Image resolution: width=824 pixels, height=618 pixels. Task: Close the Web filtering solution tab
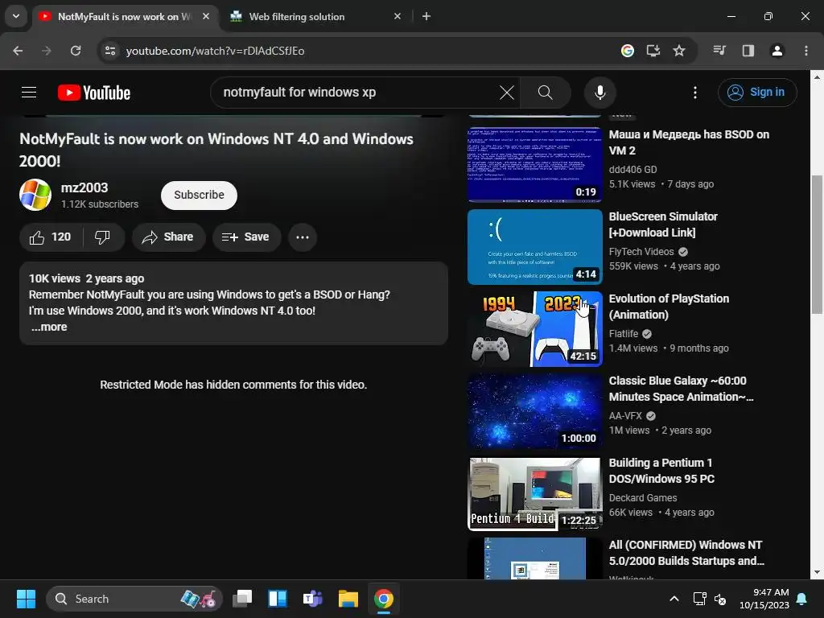[398, 16]
